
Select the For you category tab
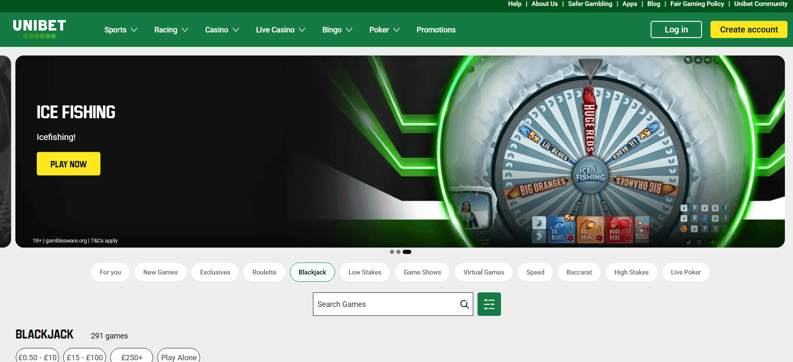click(x=110, y=272)
